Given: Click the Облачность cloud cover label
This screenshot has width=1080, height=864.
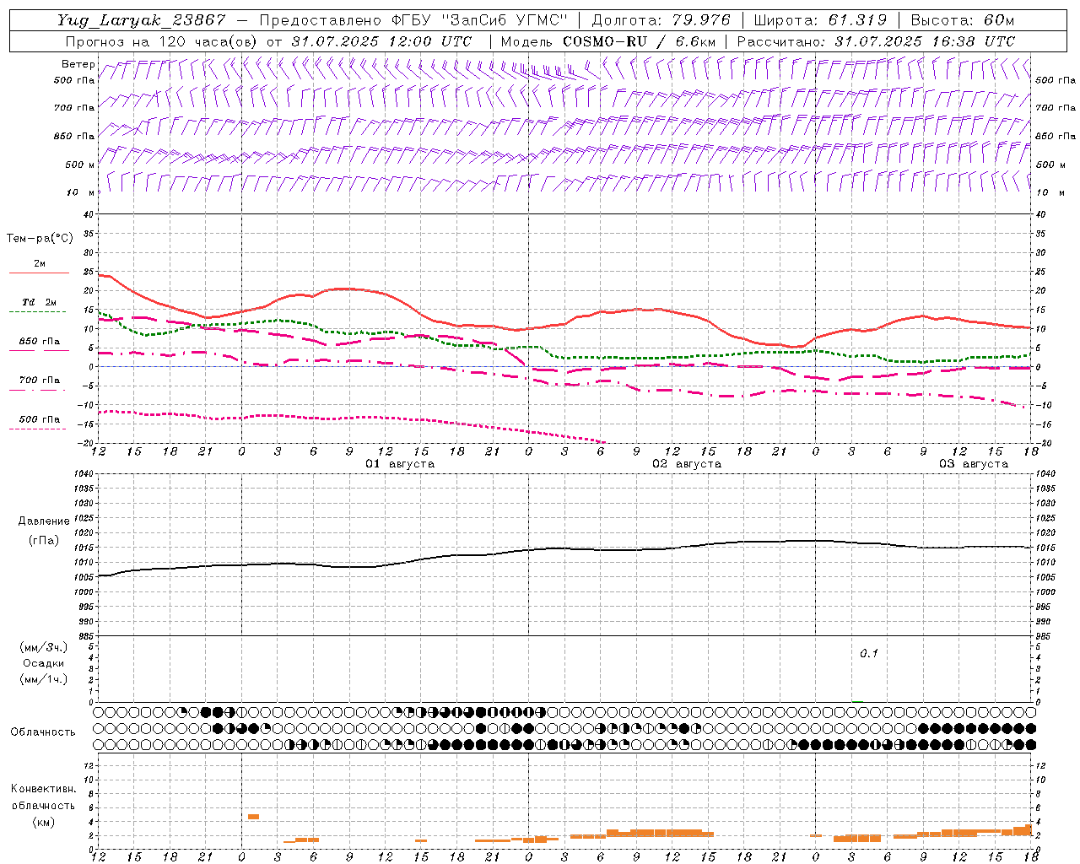Looking at the screenshot, I should 43,732.
